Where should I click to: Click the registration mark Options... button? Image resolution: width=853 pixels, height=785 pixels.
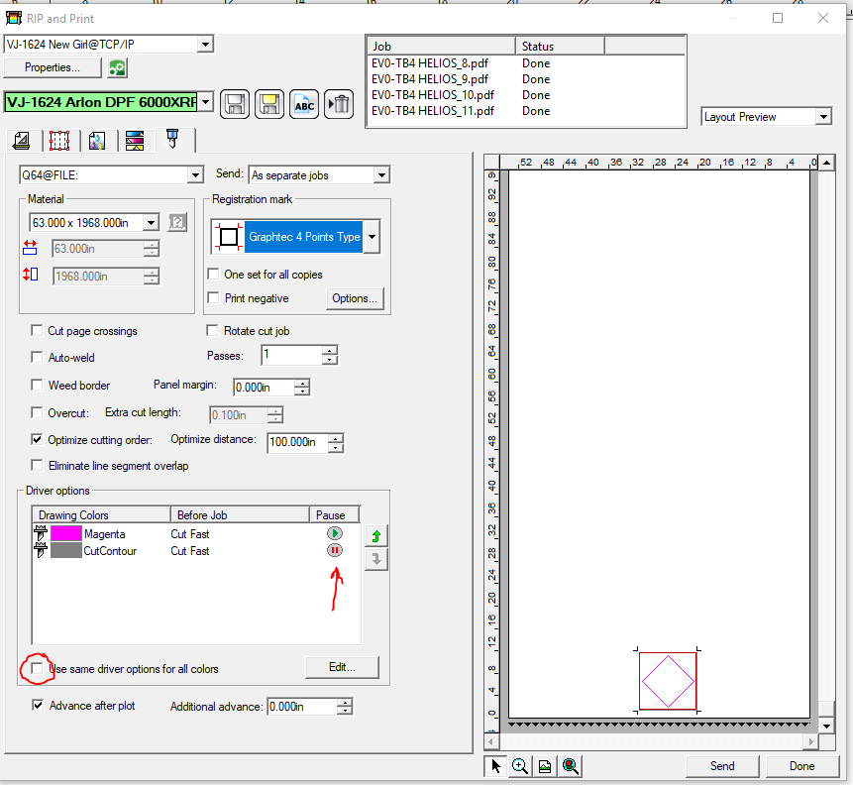point(355,298)
